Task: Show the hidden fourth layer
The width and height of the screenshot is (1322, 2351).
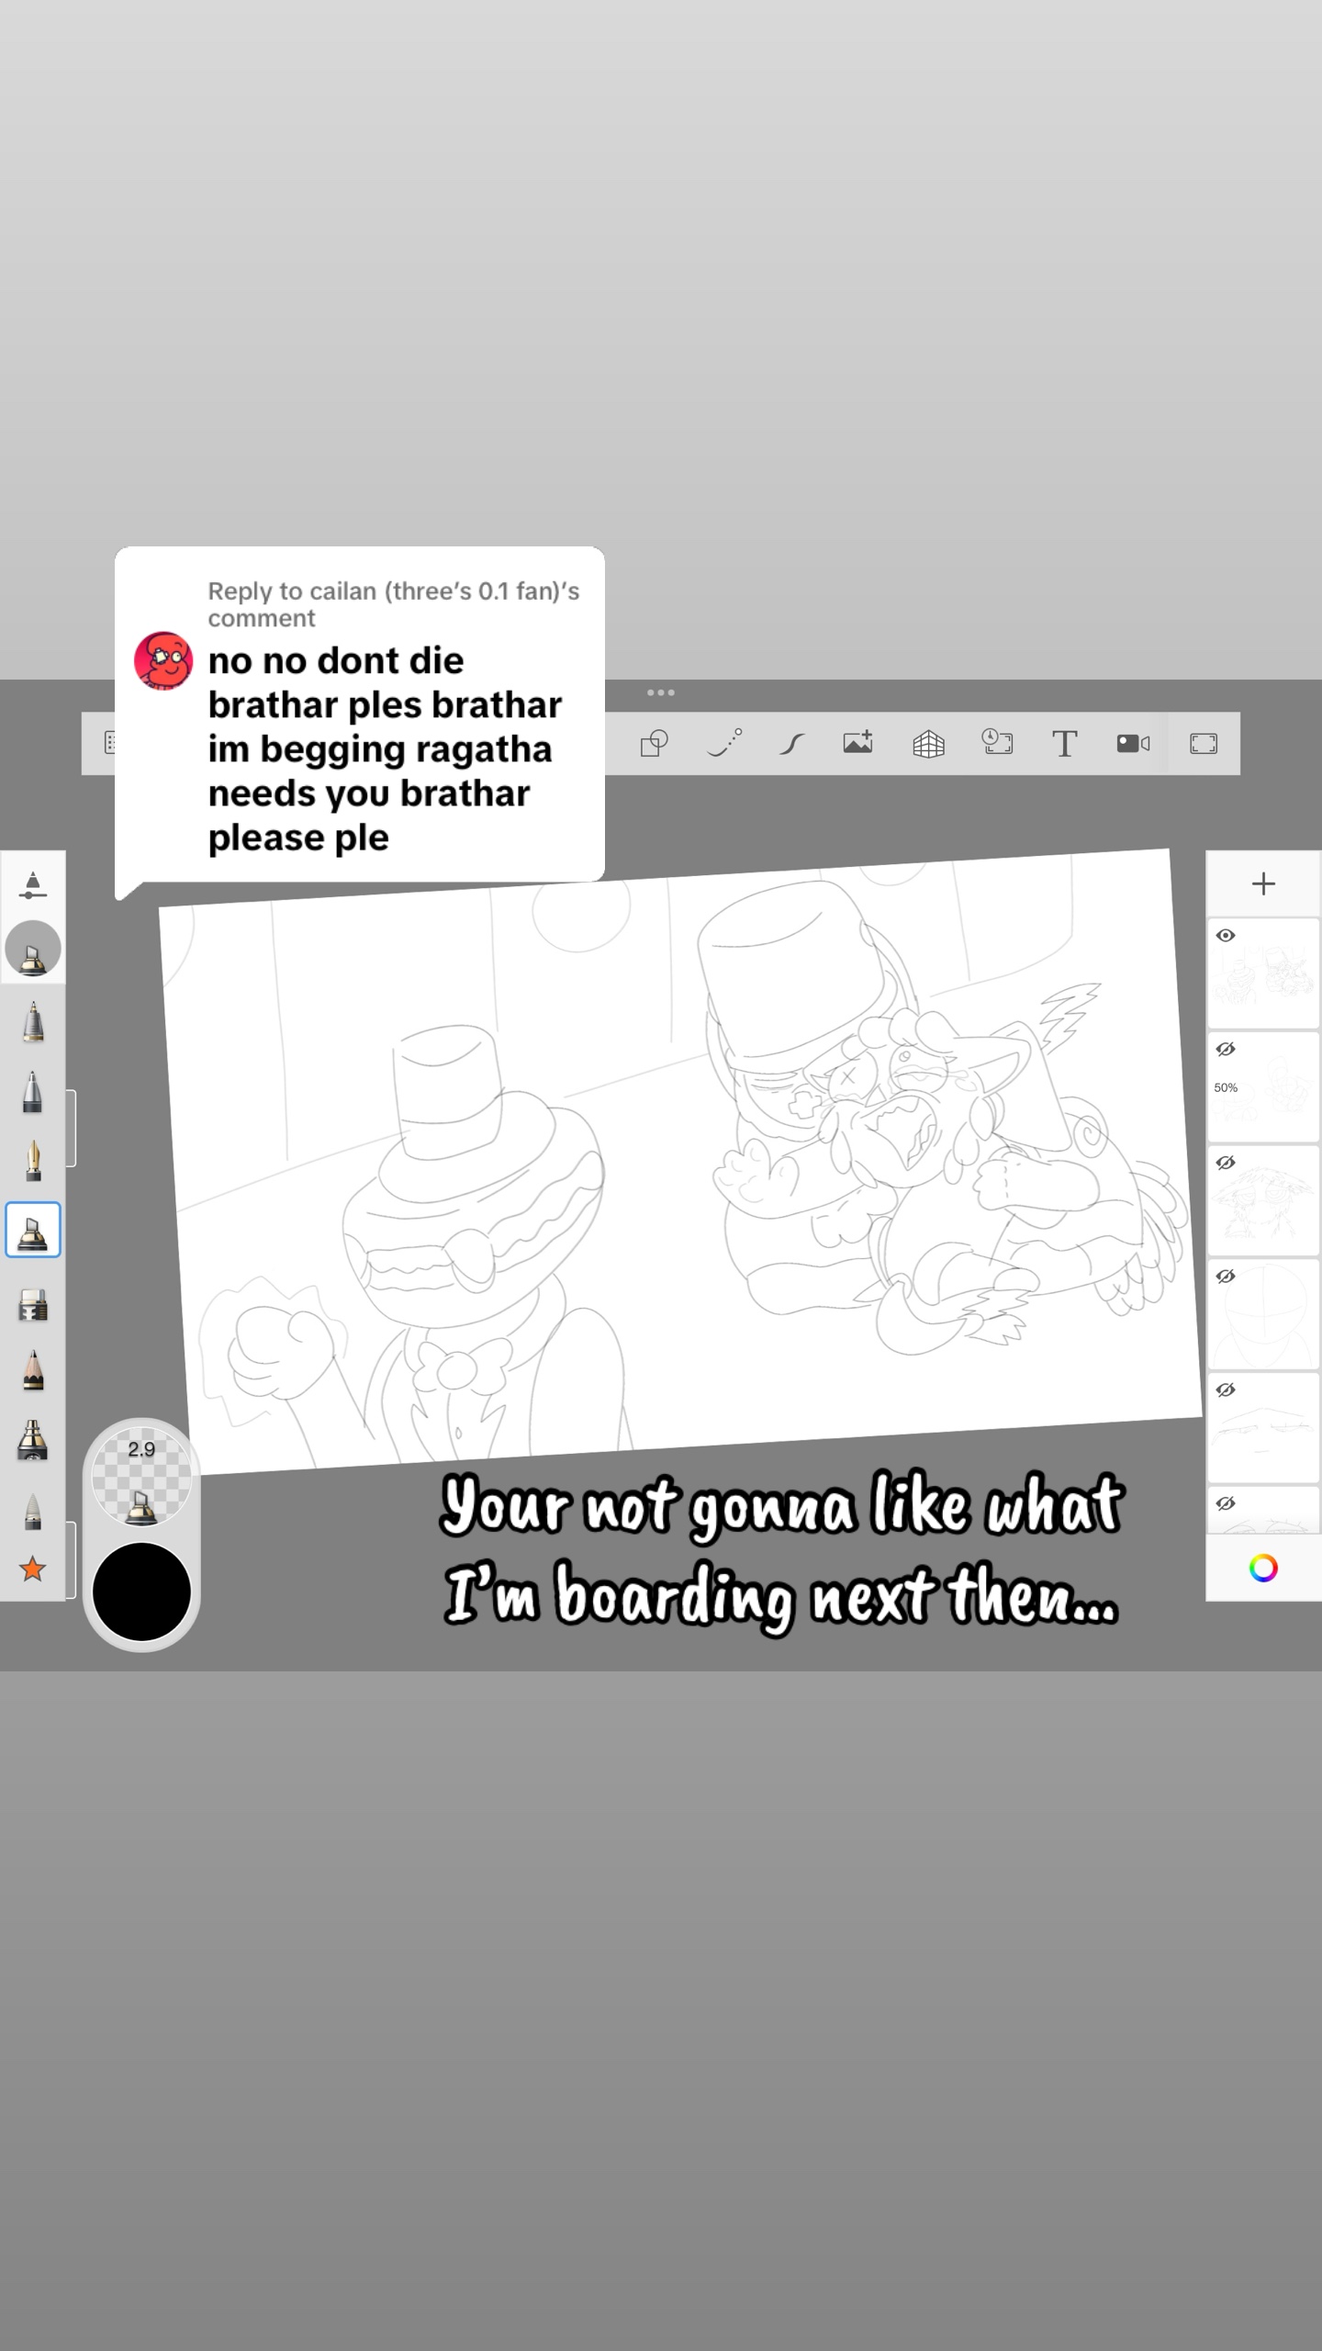Action: (1226, 1277)
